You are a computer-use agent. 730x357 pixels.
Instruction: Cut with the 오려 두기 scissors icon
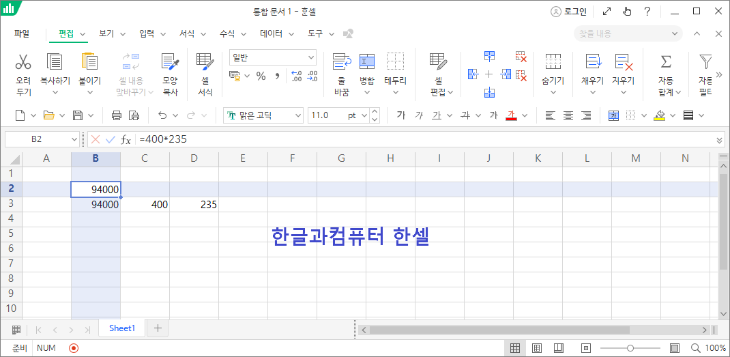pos(23,61)
